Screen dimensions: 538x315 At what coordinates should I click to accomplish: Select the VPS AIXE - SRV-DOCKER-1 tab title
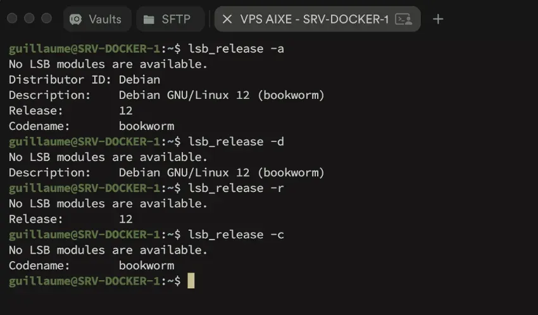tap(314, 19)
